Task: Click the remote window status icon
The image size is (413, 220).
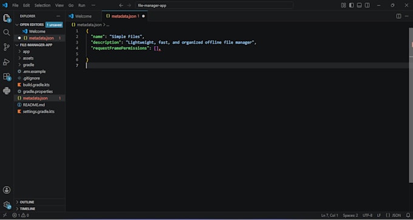Action: coord(5,215)
